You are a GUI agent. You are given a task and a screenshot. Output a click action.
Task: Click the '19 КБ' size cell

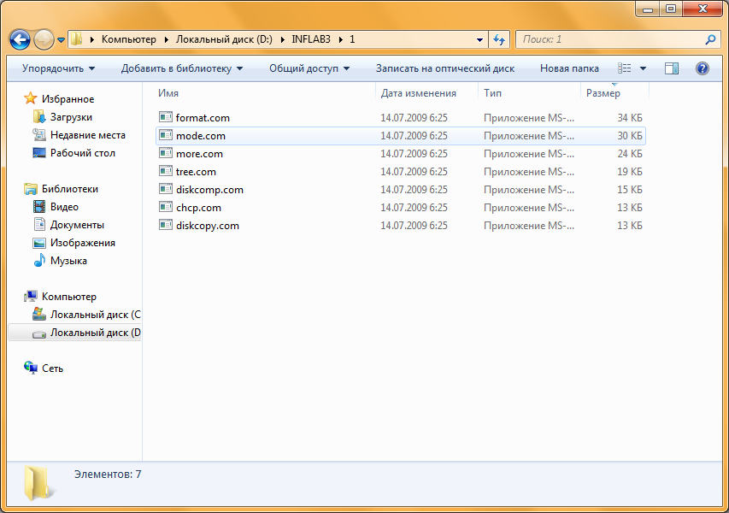(630, 172)
